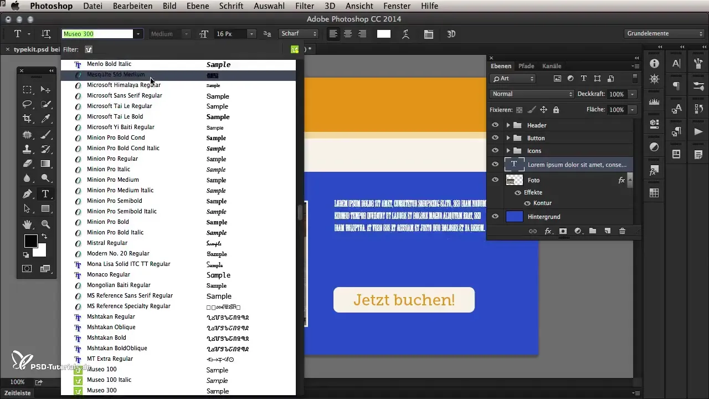Image resolution: width=709 pixels, height=399 pixels.
Task: Select the Brush tool
Action: 46,134
